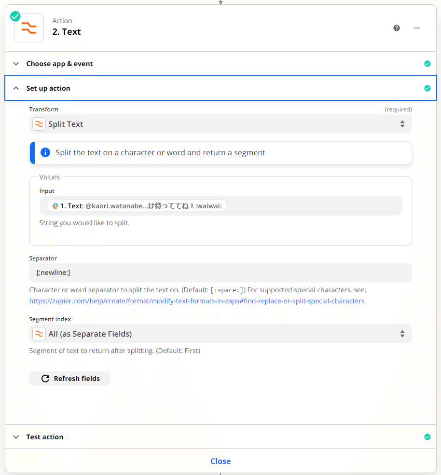Expand the Choose app & event section
This screenshot has height=475, width=441.
[x=220, y=64]
